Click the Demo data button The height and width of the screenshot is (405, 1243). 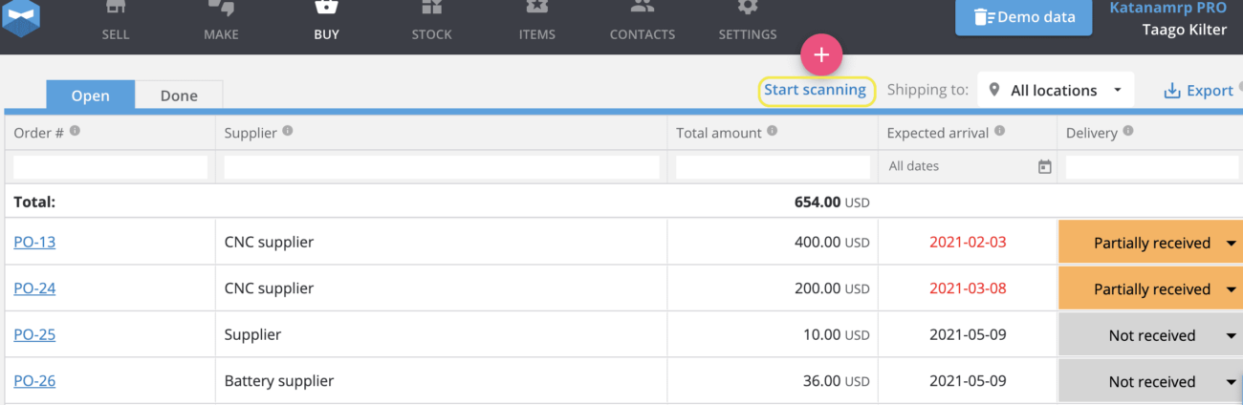pos(1024,17)
